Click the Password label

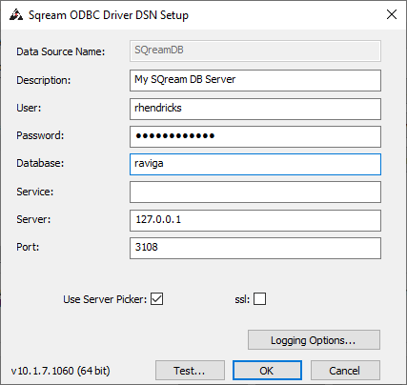[x=40, y=135]
